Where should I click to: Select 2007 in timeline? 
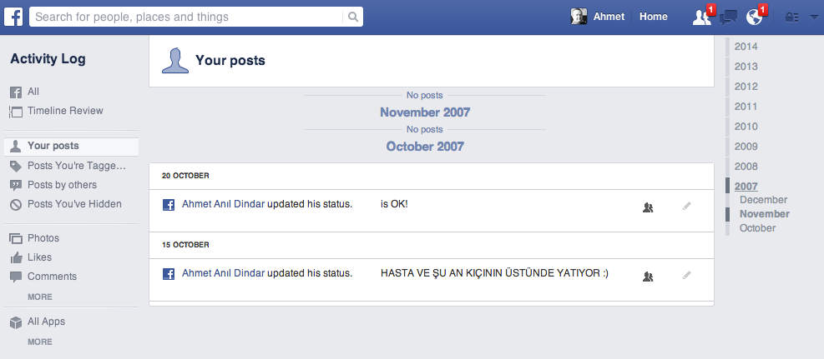coord(746,186)
